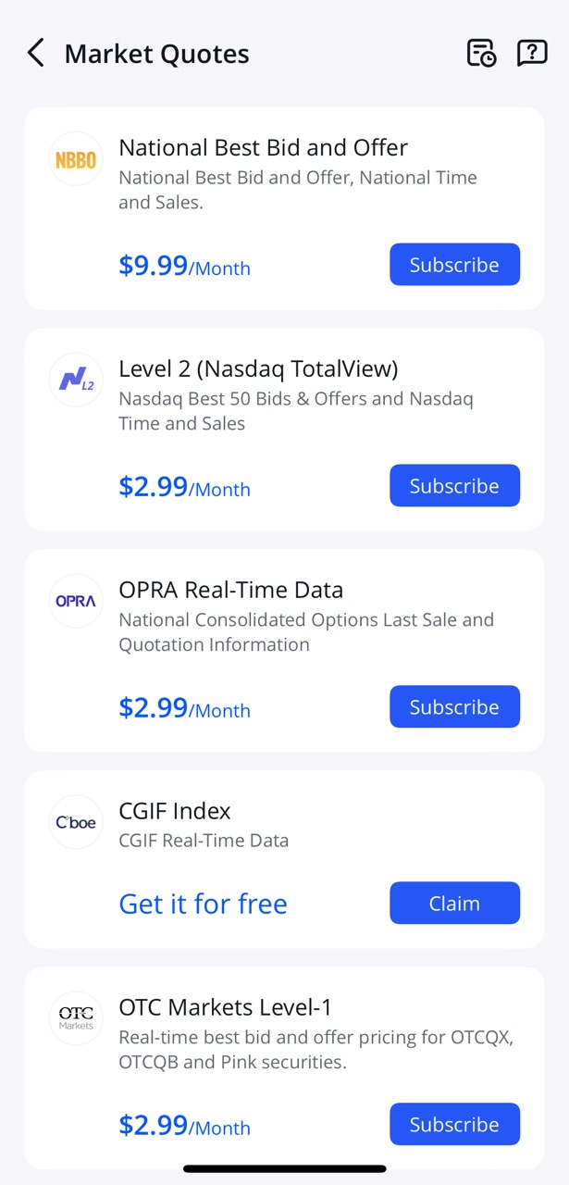This screenshot has width=569, height=1185.
Task: Click the $9.99/Month price label
Action: click(184, 266)
